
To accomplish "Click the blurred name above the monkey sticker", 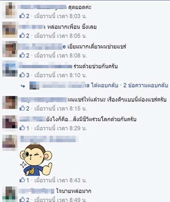I will 50,139.
